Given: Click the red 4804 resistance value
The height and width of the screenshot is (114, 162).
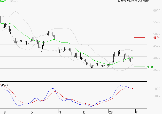Looking at the screenshot, I should click(x=156, y=38).
